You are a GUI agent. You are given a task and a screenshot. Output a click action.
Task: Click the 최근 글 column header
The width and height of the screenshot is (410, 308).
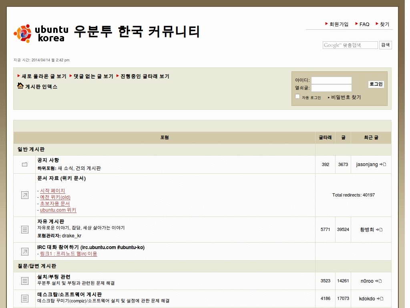click(371, 138)
